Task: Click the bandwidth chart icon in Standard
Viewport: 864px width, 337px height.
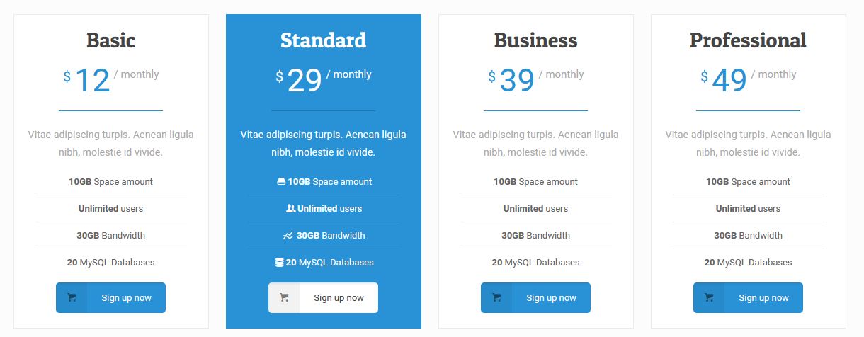Action: [x=288, y=236]
